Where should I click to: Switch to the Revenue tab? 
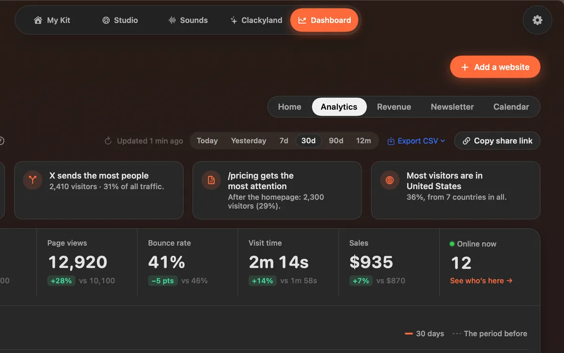[x=394, y=107]
